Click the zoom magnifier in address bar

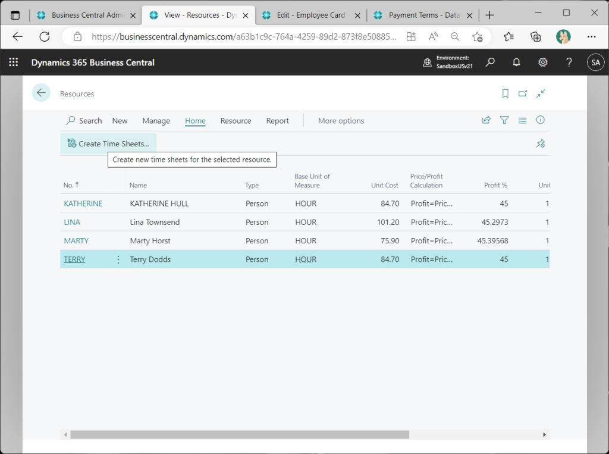pos(455,36)
